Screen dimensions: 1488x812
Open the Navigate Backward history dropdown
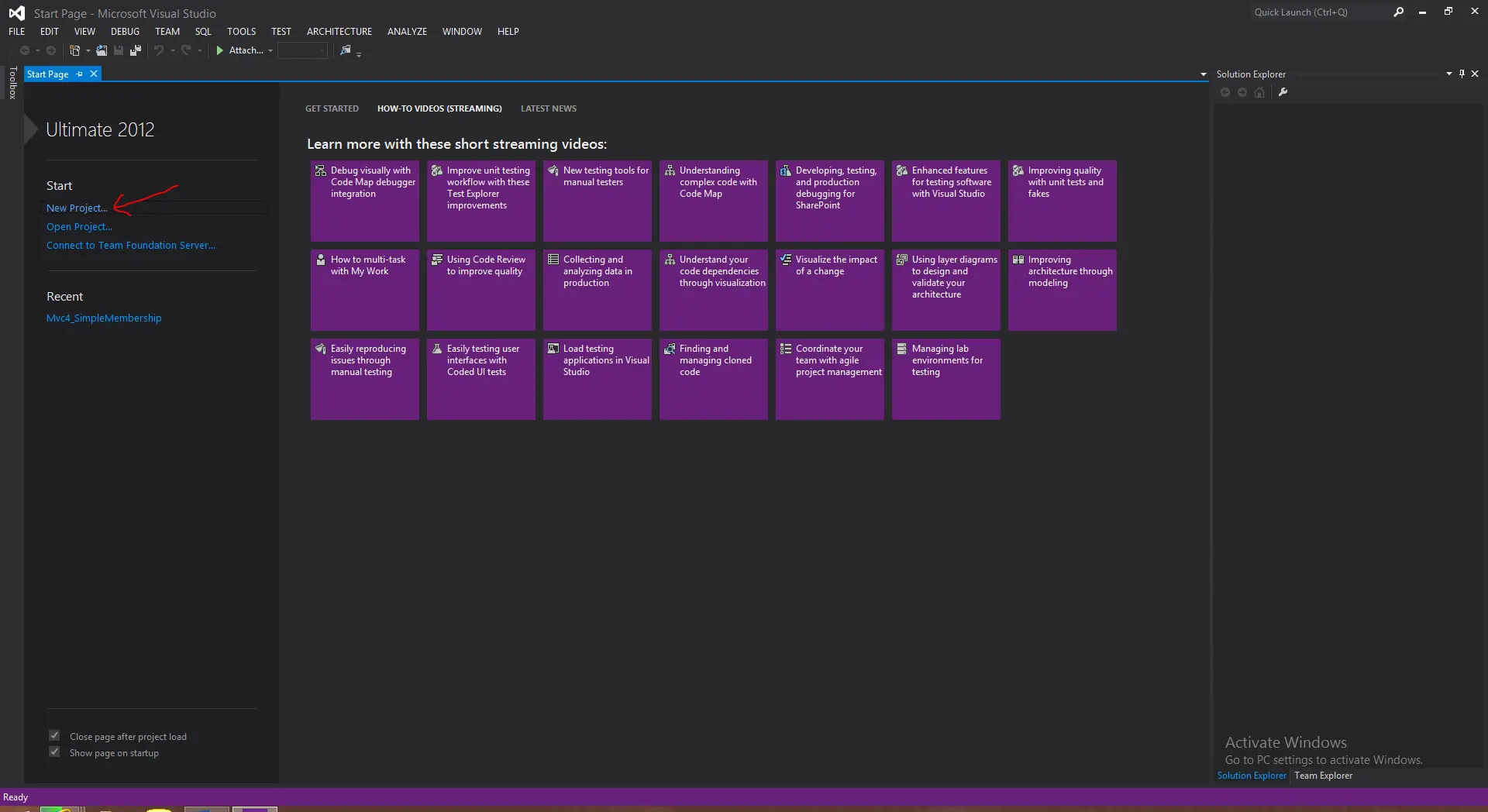(37, 51)
